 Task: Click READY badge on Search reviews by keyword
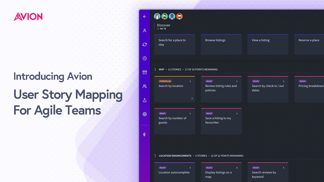[256, 168]
